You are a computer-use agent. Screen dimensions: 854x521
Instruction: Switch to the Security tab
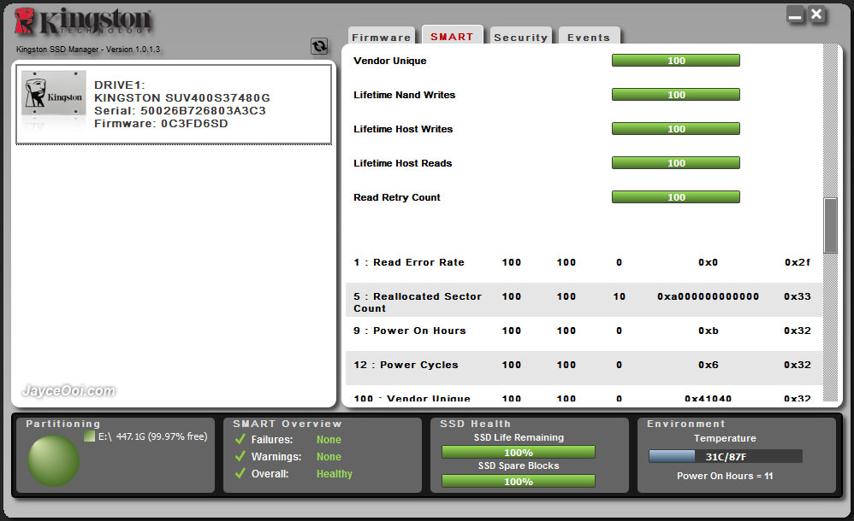click(x=520, y=36)
